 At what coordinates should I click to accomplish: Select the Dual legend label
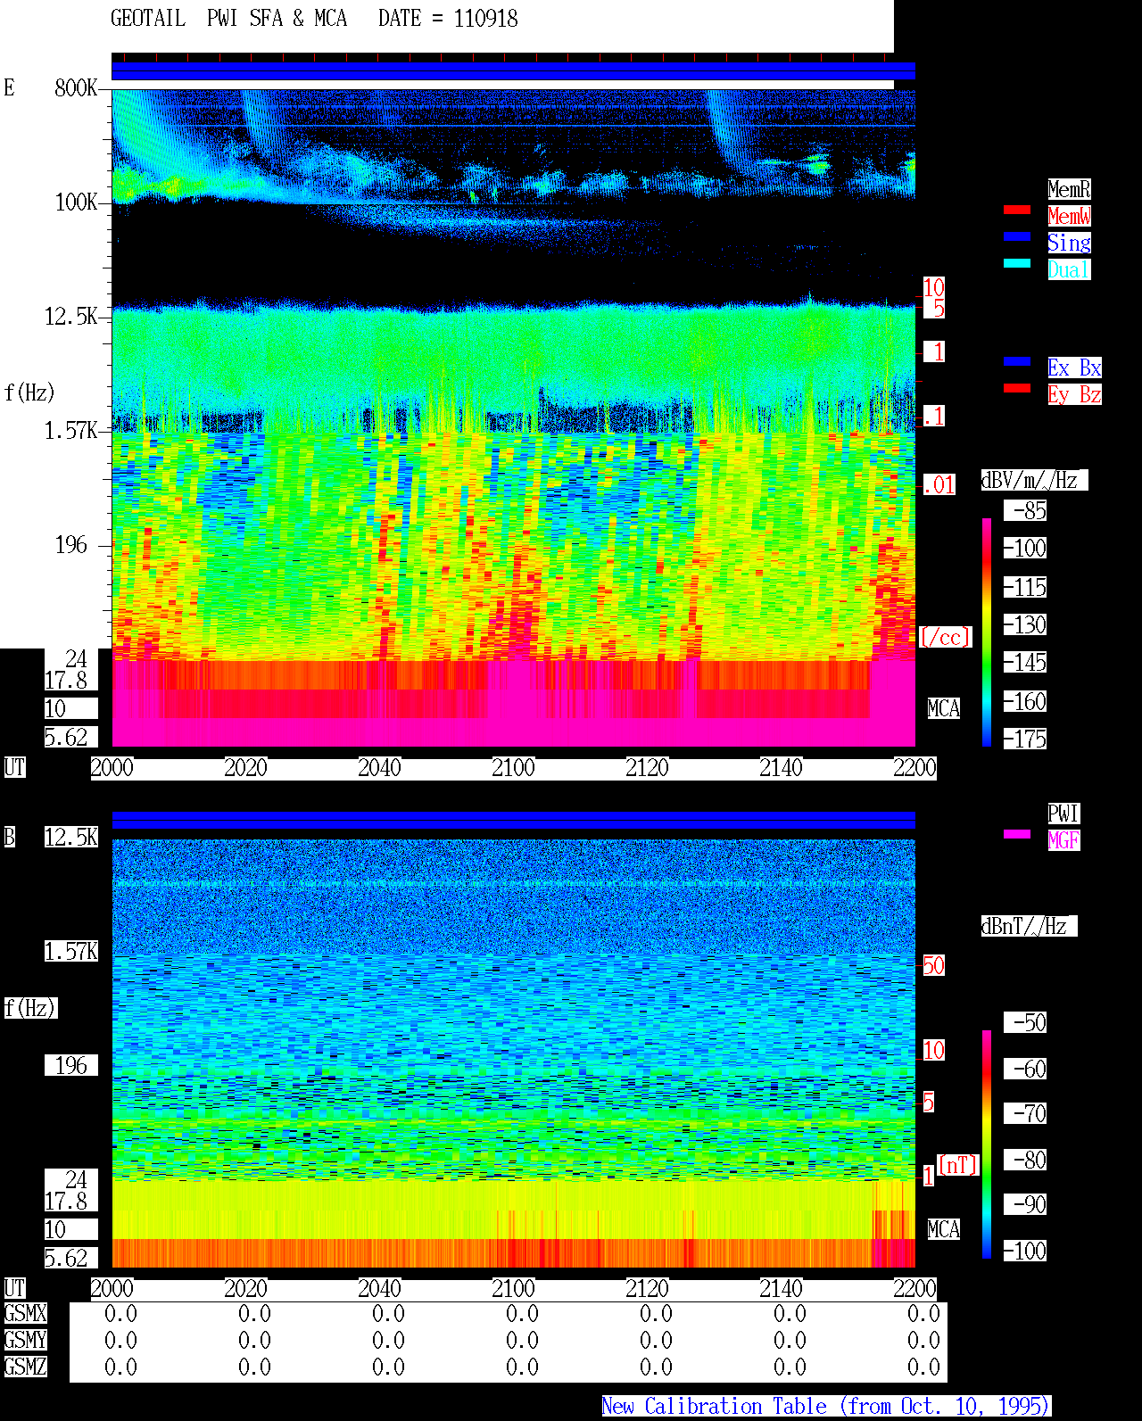[1069, 269]
